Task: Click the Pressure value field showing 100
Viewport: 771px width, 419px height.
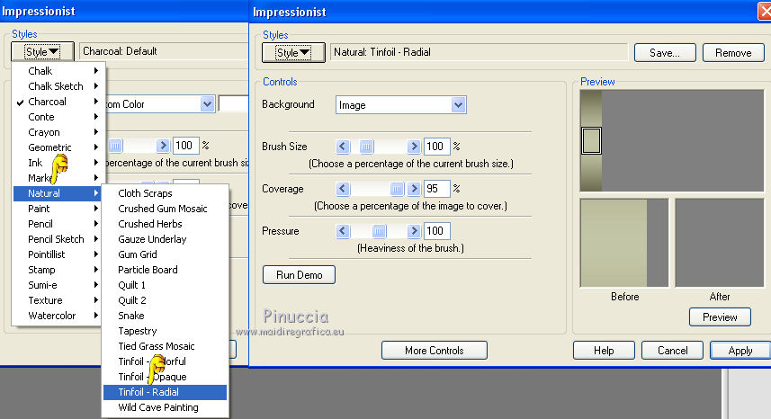Action: click(436, 231)
